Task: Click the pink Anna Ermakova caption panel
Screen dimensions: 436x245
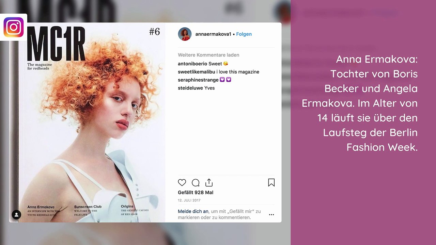Action: [x=363, y=122]
